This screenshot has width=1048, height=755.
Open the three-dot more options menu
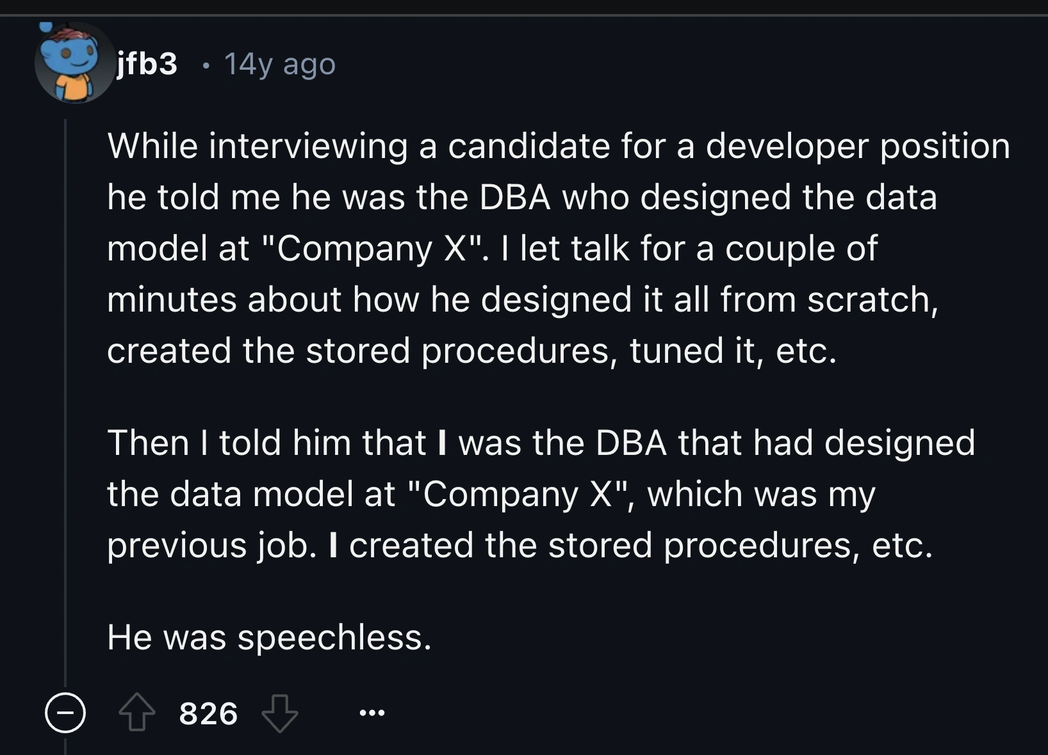pos(372,712)
